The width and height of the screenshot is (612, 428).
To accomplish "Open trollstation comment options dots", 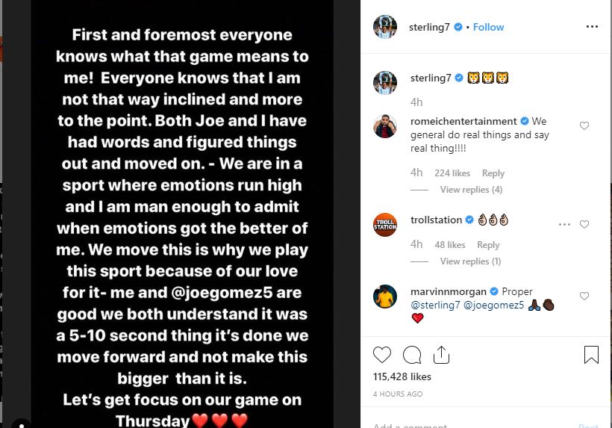I will [x=564, y=224].
